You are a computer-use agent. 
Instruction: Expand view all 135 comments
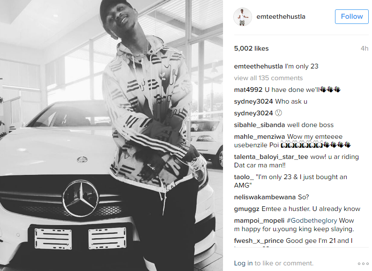coord(268,78)
